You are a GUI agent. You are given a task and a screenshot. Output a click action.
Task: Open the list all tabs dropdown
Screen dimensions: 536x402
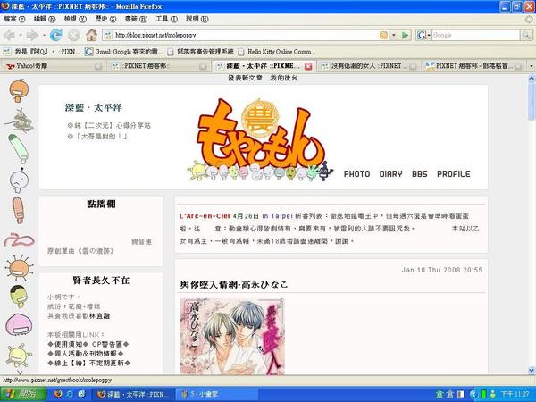[532, 66]
